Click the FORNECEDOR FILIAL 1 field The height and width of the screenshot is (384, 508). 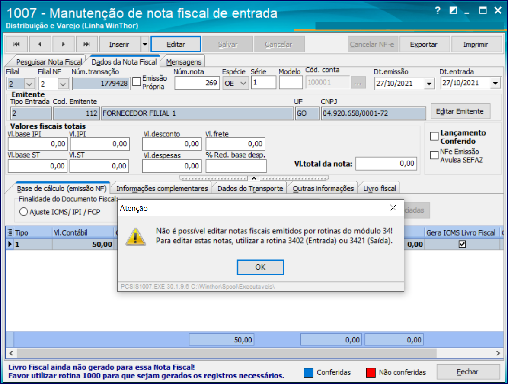(x=197, y=113)
